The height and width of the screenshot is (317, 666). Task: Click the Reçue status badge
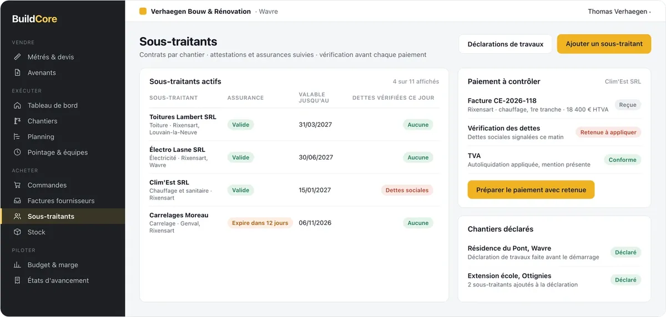[x=628, y=105]
